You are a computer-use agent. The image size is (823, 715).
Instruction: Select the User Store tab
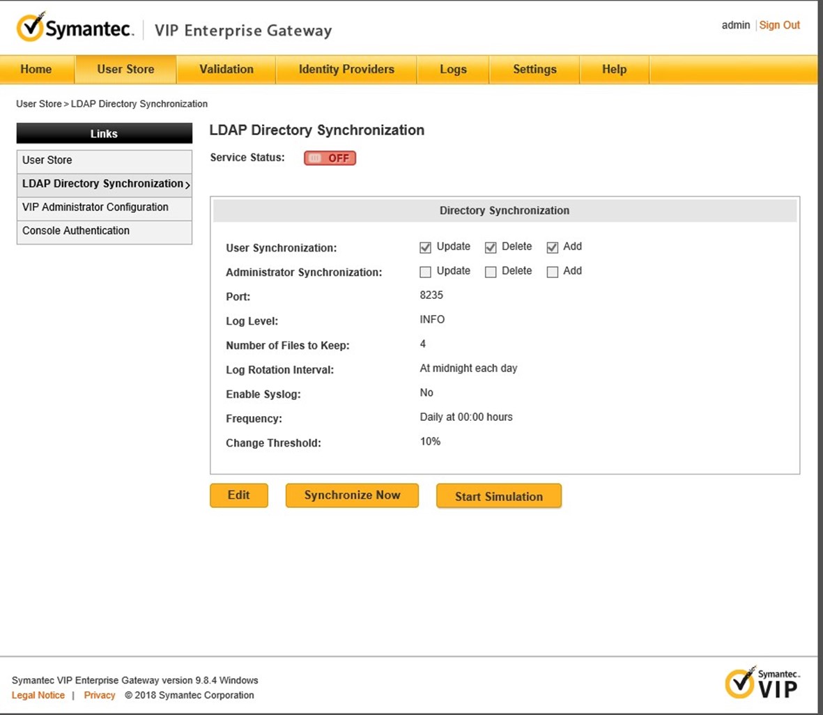[x=125, y=69]
